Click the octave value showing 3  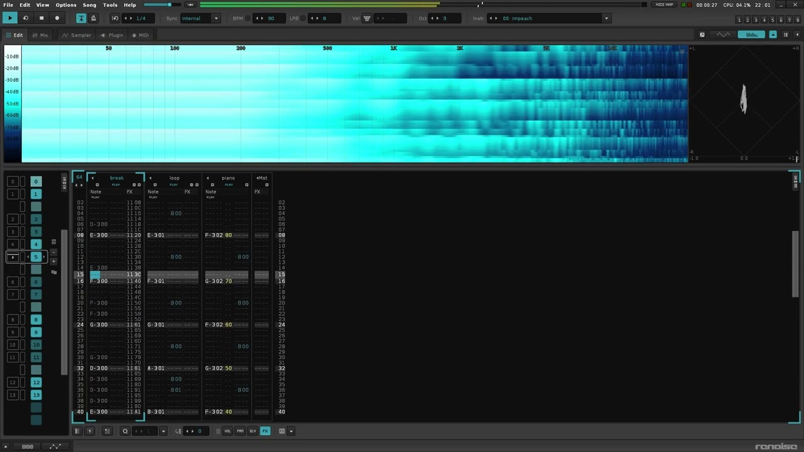pyautogui.click(x=445, y=18)
